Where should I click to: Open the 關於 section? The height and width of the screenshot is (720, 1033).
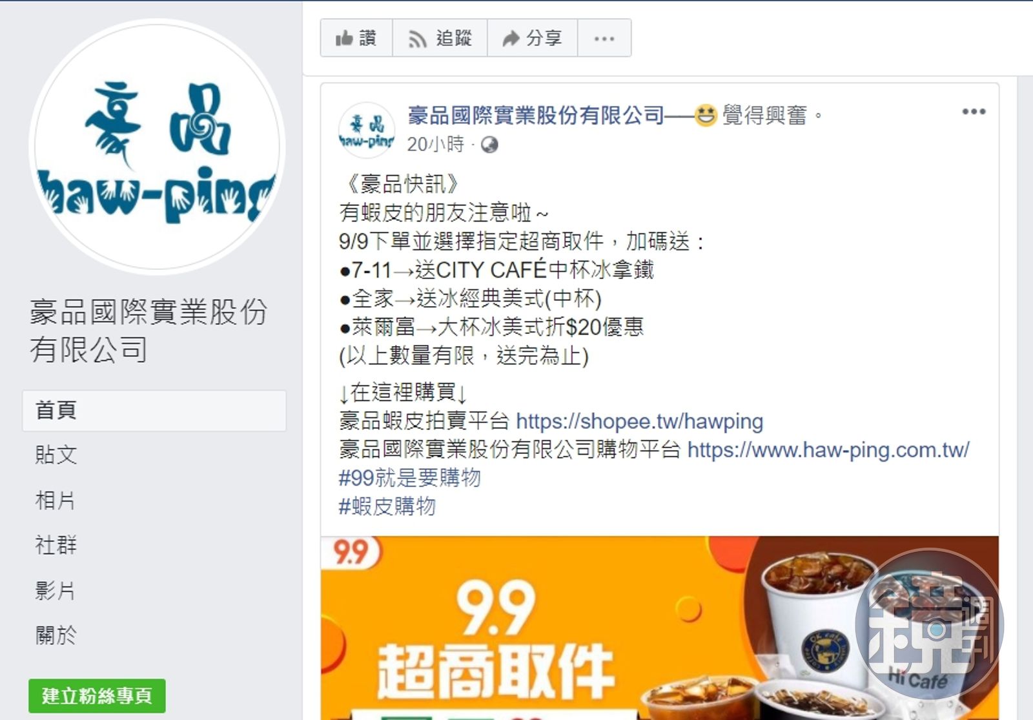pyautogui.click(x=56, y=635)
